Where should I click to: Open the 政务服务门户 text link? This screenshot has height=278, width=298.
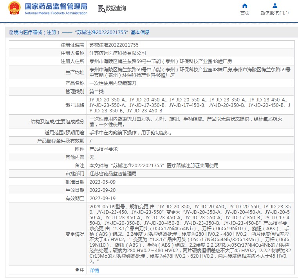point(275,13)
